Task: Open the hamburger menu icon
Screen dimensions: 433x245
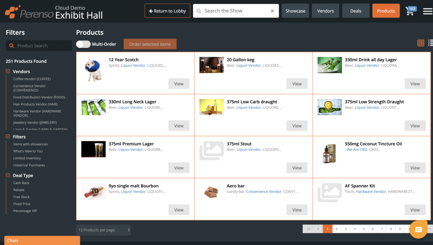Action: pyautogui.click(x=428, y=11)
